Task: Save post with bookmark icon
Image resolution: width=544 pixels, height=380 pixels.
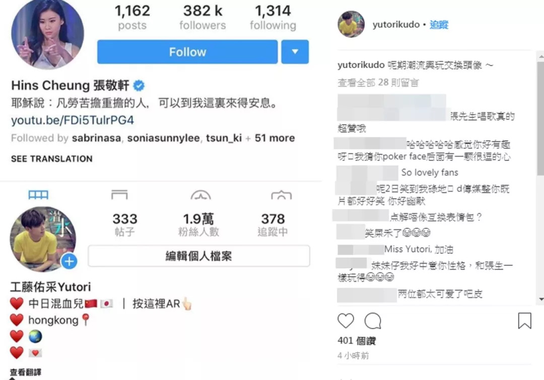Action: pos(524,321)
